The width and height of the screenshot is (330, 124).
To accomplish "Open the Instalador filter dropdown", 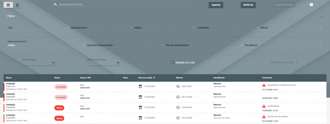I will [x=228, y=28].
